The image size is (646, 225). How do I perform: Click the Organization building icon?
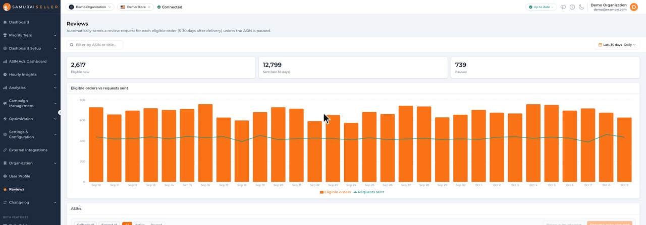click(5, 163)
